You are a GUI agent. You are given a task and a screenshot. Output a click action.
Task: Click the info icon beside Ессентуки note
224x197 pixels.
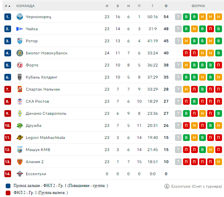point(167,186)
